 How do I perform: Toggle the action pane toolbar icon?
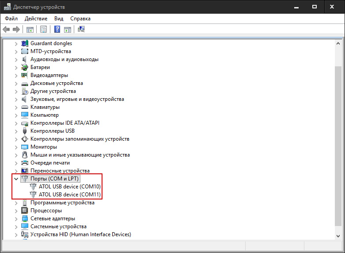pyautogui.click(x=68, y=29)
